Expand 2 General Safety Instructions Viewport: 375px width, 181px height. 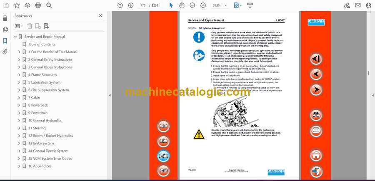tap(19, 60)
